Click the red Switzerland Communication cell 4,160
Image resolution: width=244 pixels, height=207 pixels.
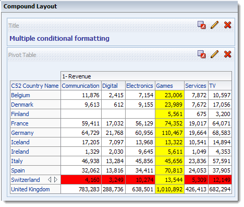(81, 180)
